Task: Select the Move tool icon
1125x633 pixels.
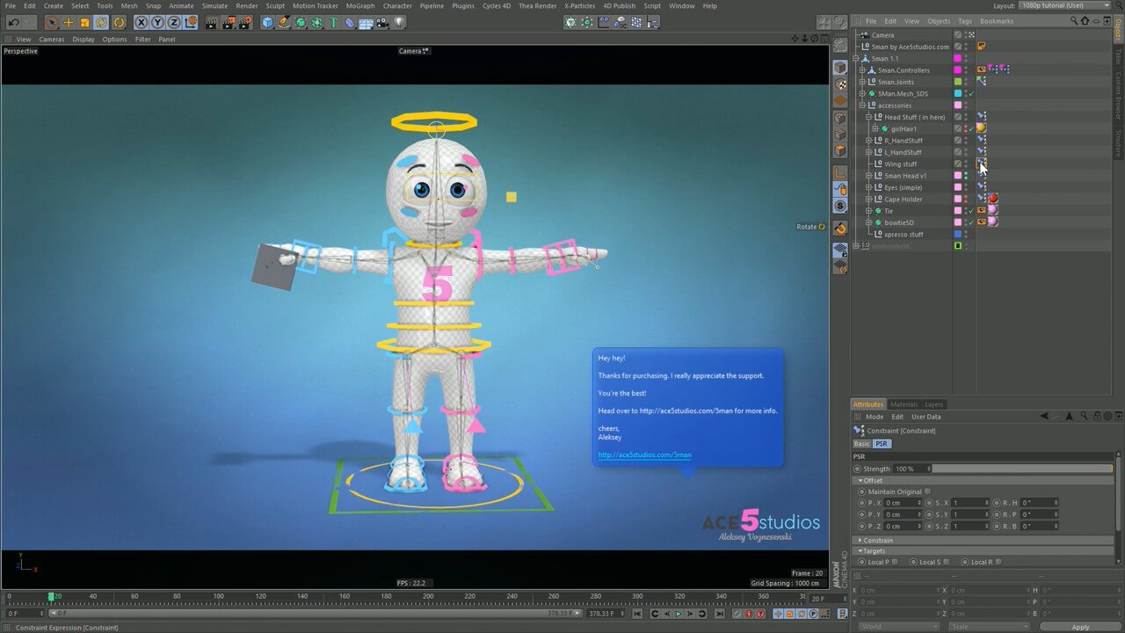Action: coord(69,22)
